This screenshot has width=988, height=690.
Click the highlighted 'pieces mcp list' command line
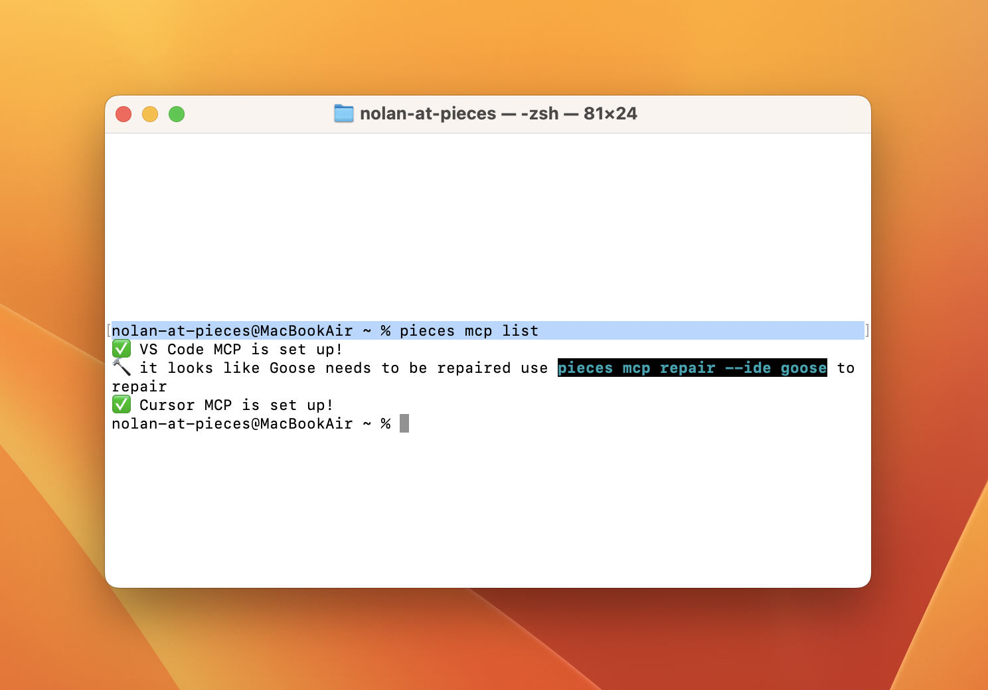(487, 330)
